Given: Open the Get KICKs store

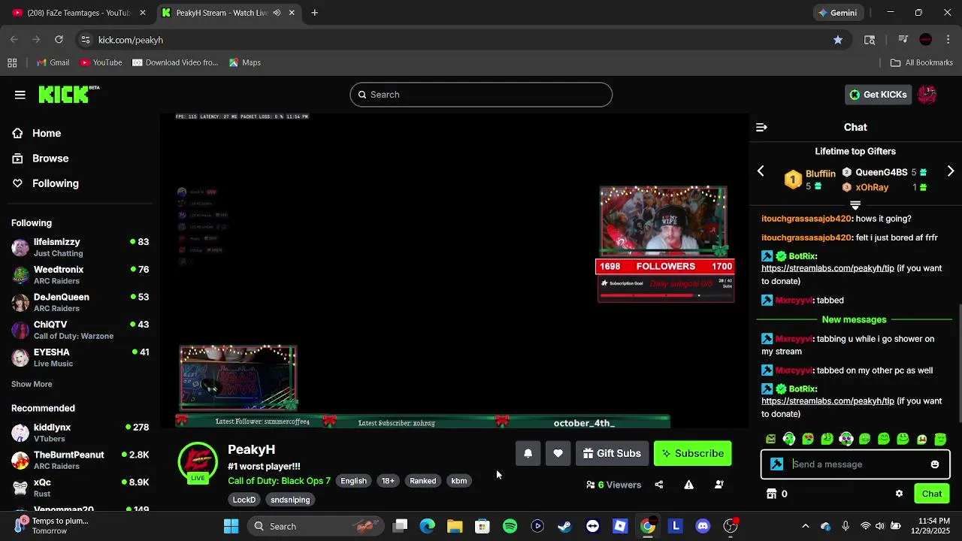Looking at the screenshot, I should [x=878, y=95].
